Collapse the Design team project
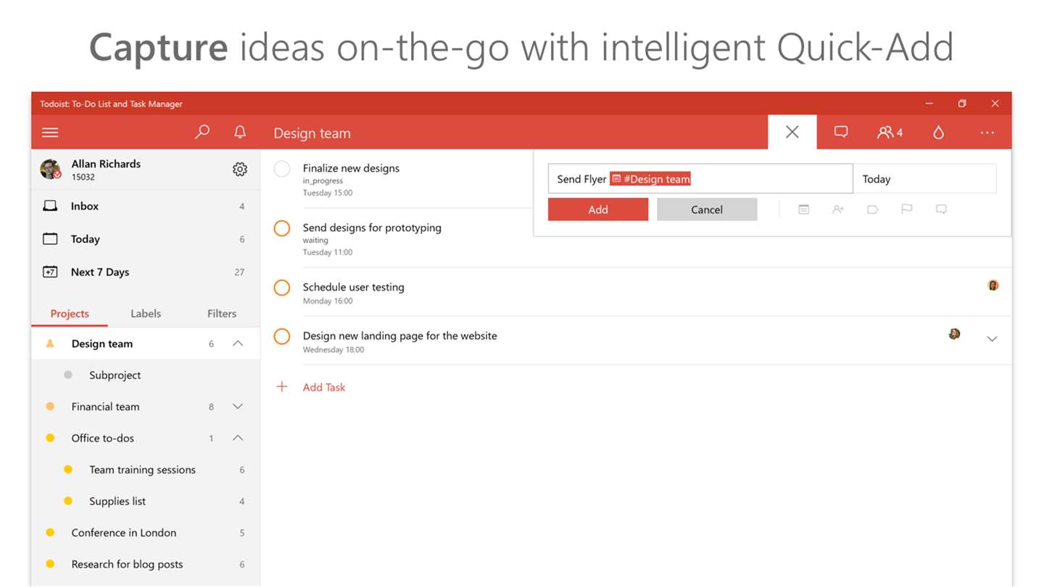 [238, 344]
